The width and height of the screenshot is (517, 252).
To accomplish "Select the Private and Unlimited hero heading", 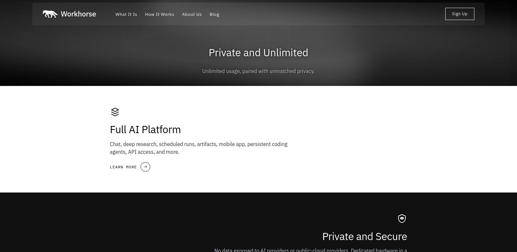I will point(258,53).
